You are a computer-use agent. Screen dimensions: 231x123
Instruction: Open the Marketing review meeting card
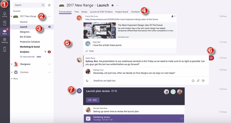tap(134, 118)
